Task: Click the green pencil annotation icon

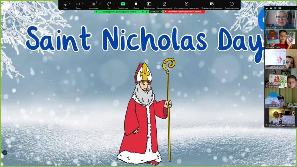Action: point(4,153)
